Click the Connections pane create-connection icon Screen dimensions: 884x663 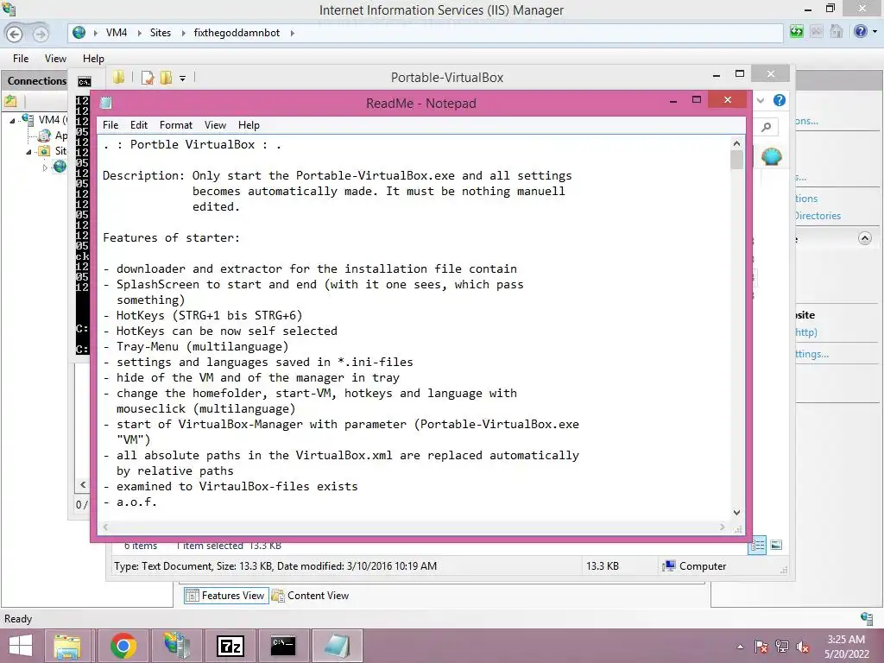pyautogui.click(x=10, y=102)
